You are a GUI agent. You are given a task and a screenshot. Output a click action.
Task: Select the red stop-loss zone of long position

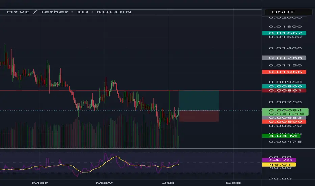tap(199, 116)
